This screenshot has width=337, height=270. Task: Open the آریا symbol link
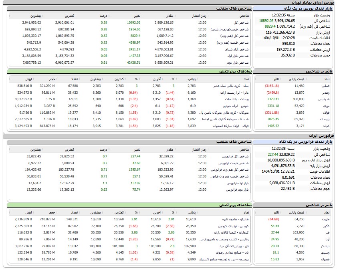click(327, 239)
